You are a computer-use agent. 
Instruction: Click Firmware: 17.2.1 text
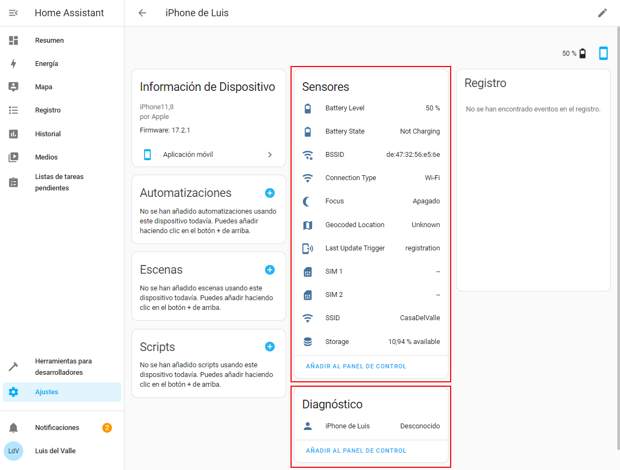pos(165,130)
